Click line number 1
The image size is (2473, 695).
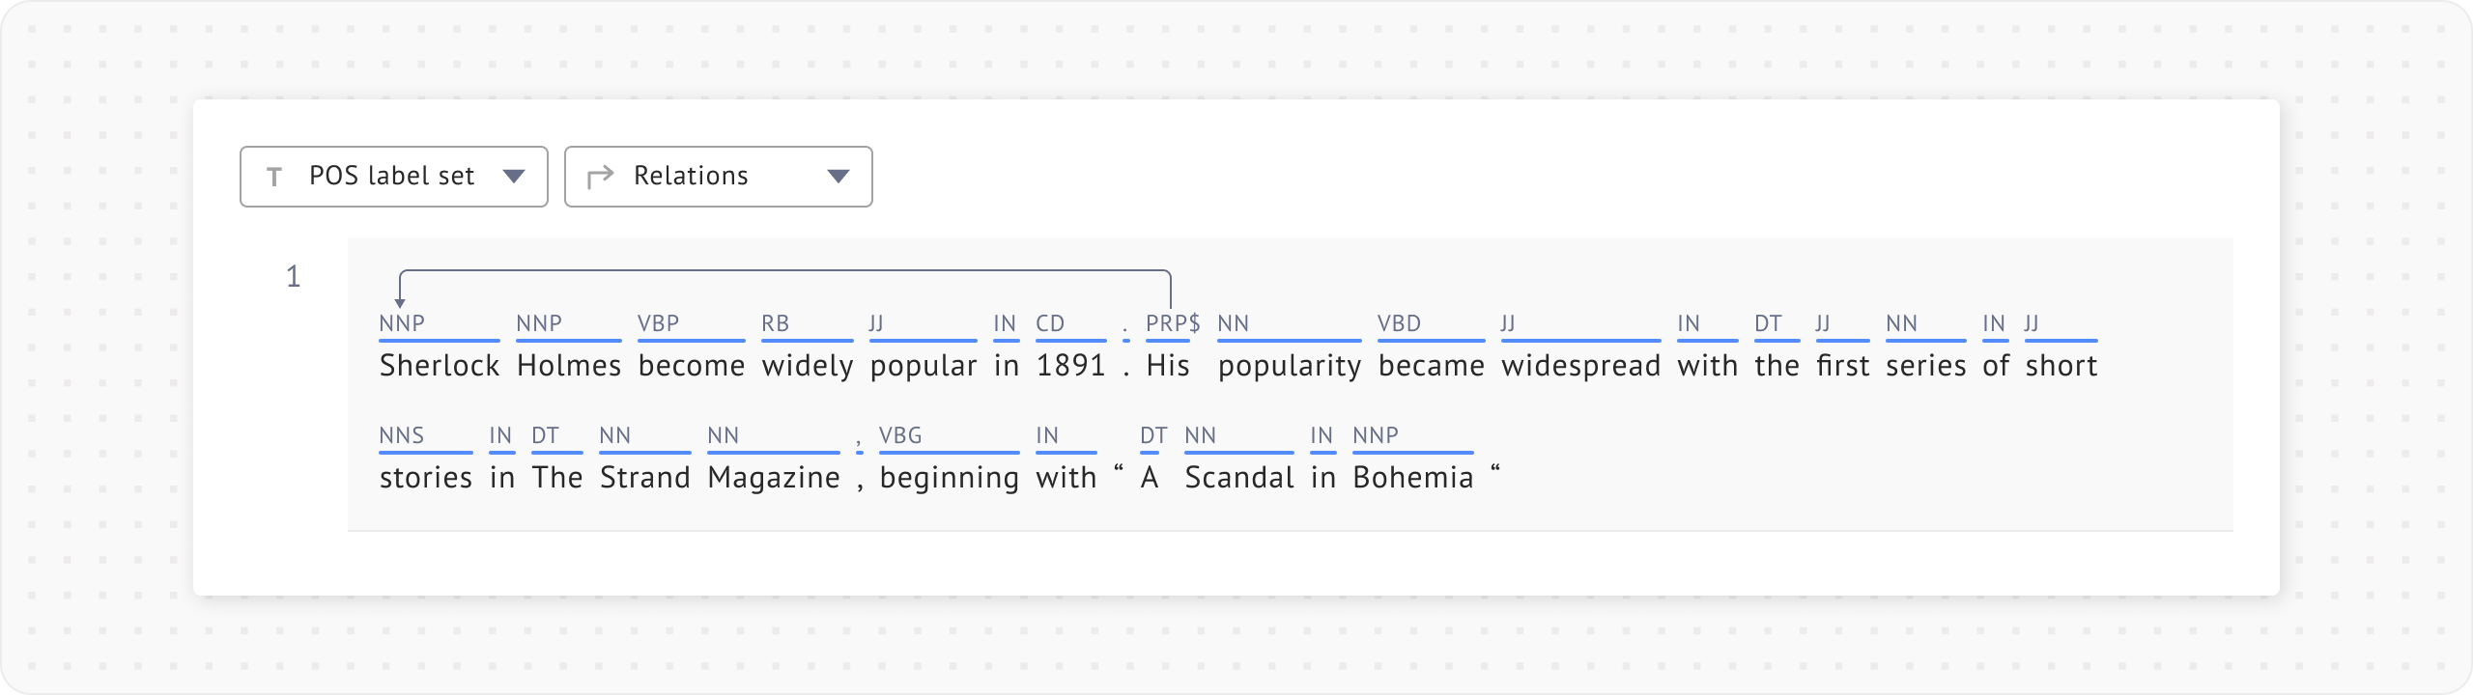point(294,277)
